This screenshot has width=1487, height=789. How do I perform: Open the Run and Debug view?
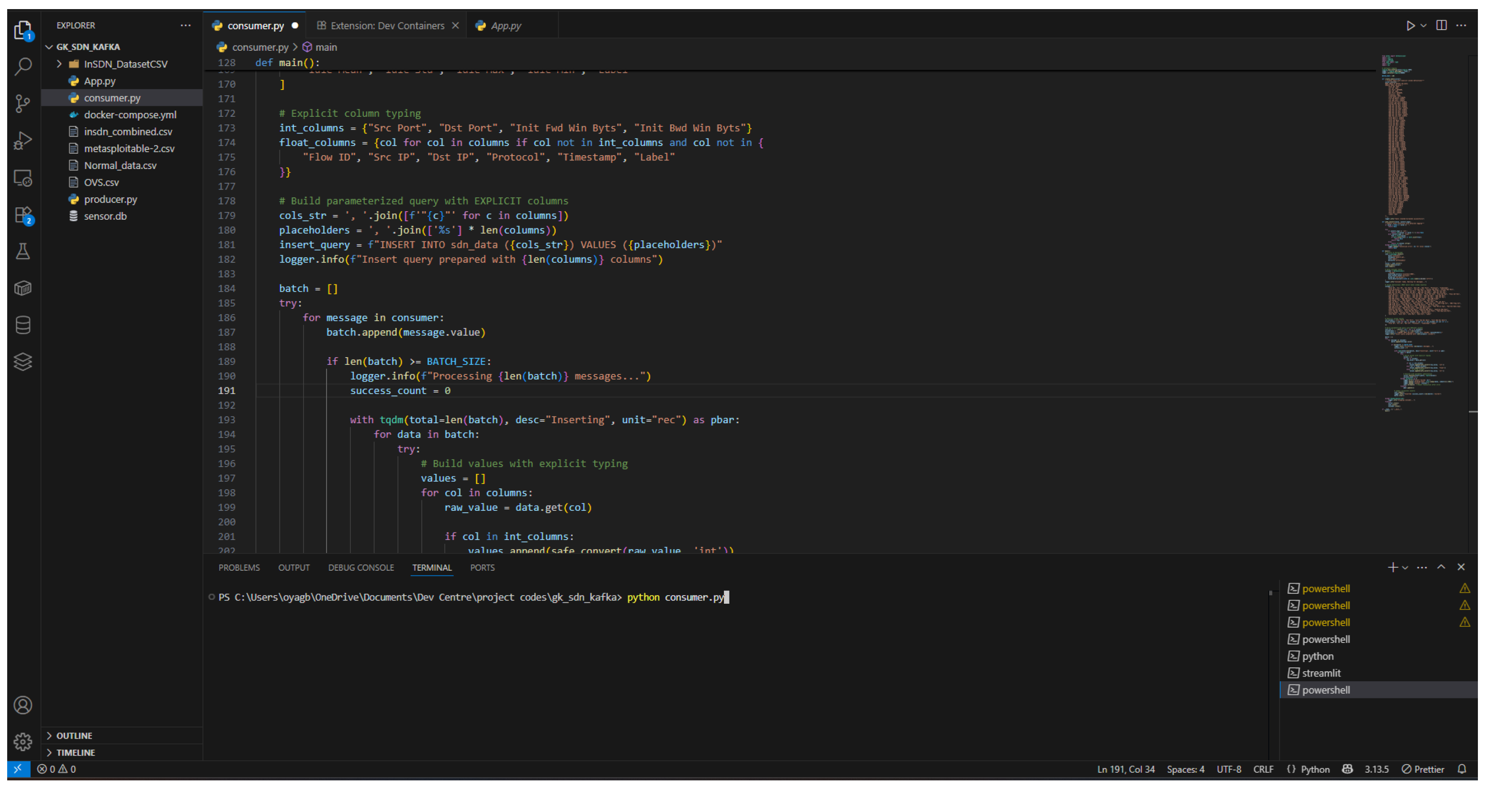23,140
